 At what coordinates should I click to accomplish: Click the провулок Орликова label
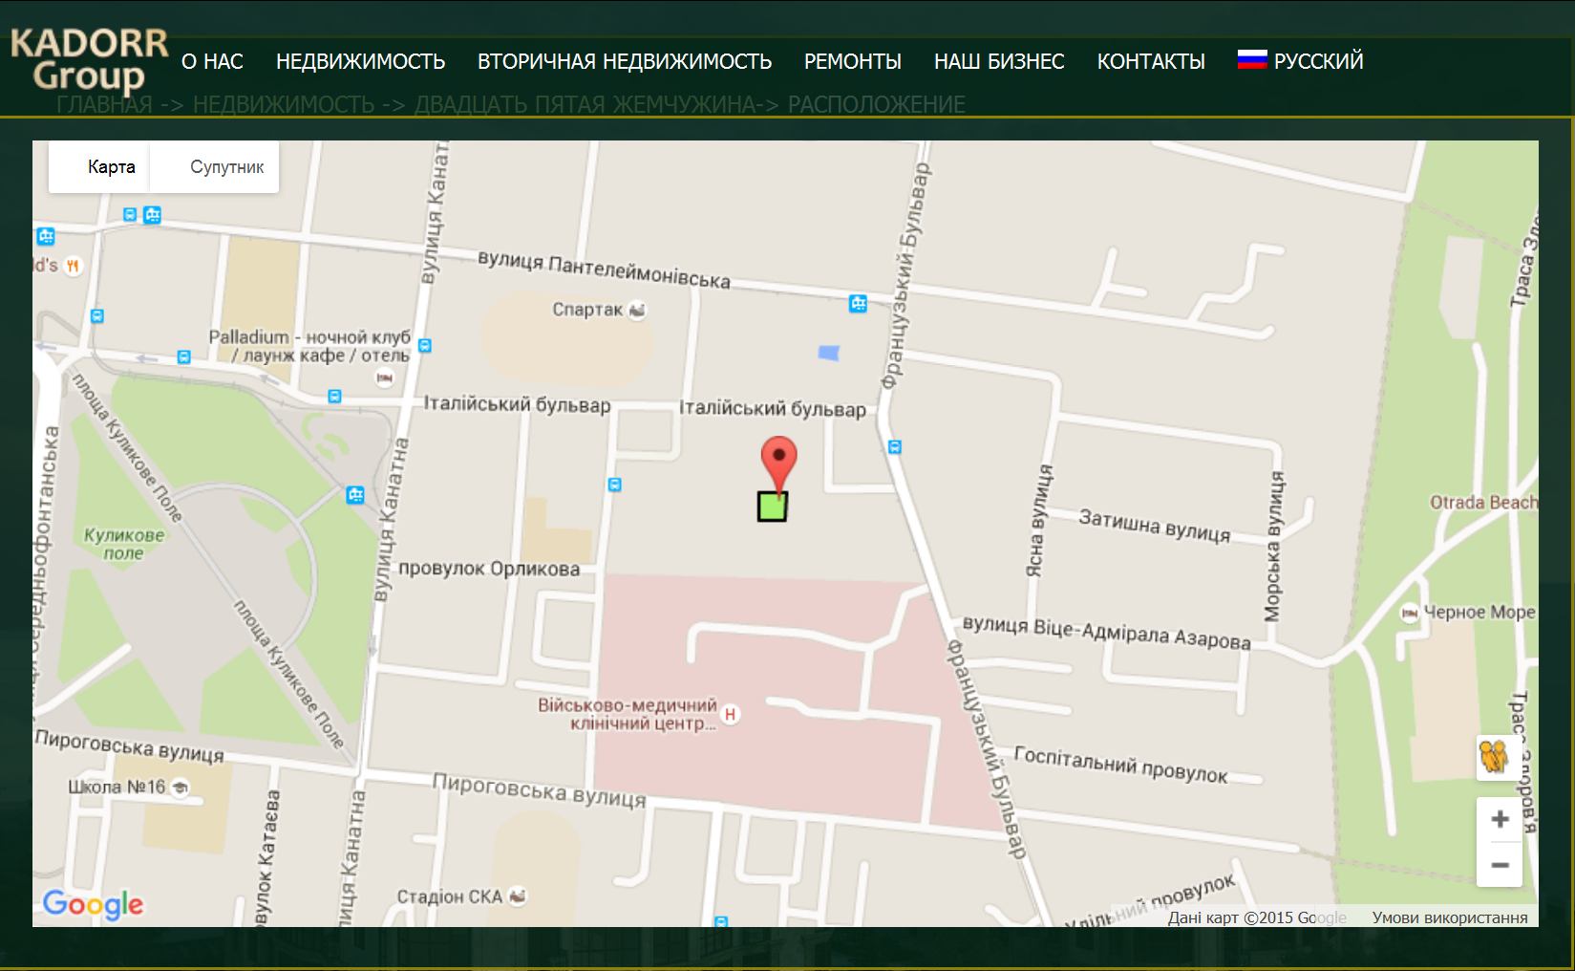[x=489, y=569]
